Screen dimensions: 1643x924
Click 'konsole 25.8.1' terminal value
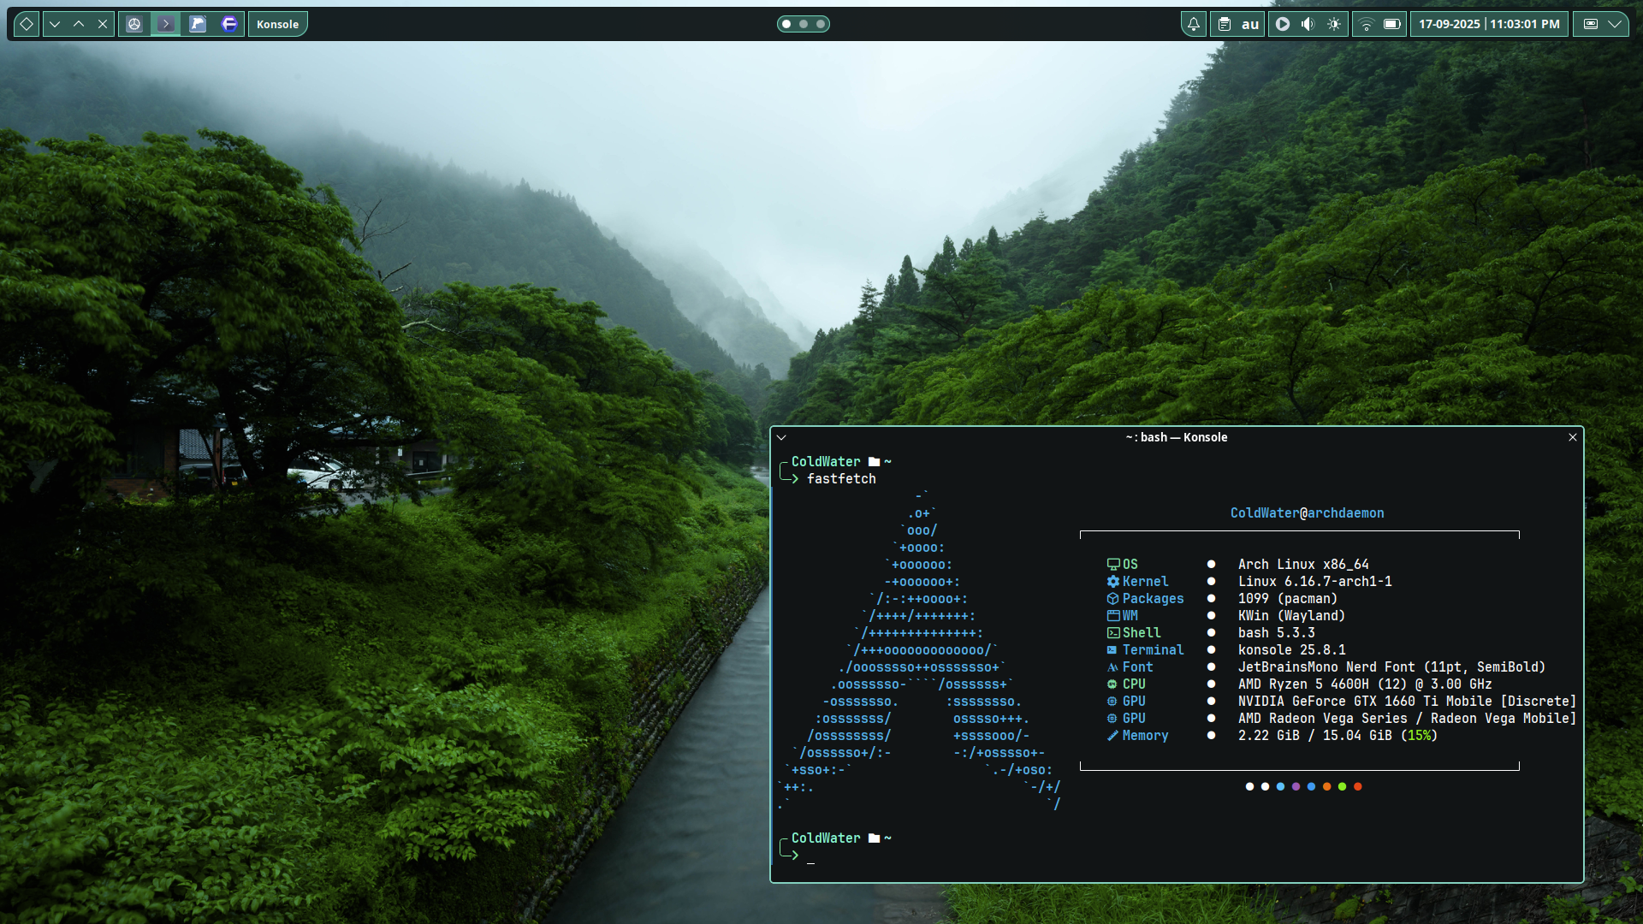pos(1291,650)
